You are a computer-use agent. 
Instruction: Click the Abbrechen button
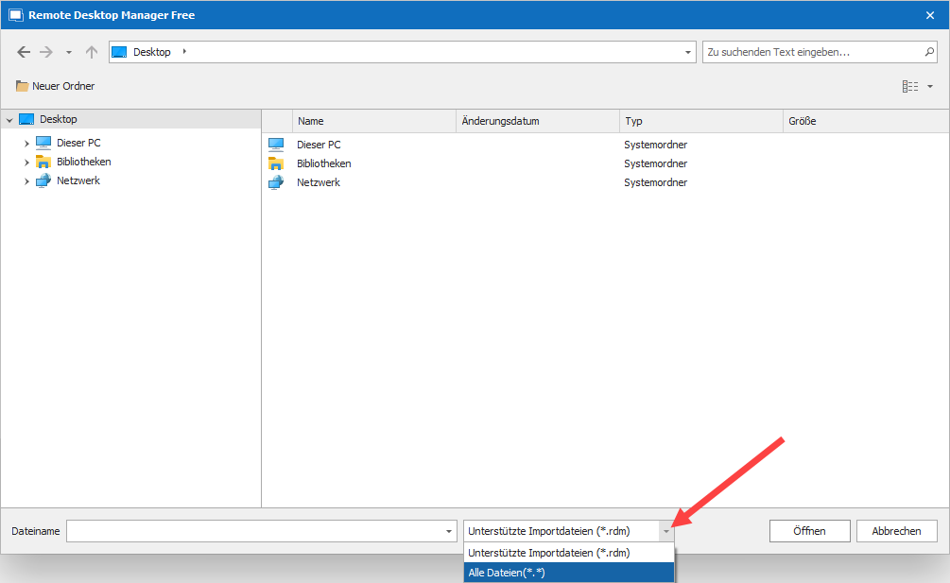click(x=896, y=531)
